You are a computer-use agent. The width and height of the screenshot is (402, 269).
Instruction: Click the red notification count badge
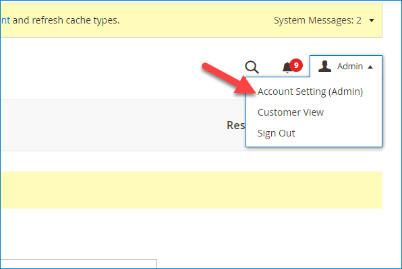coord(296,65)
